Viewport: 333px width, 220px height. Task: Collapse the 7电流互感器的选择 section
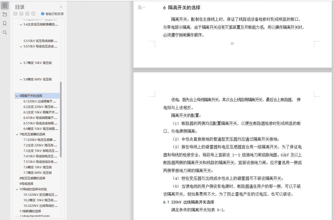[17, 134]
